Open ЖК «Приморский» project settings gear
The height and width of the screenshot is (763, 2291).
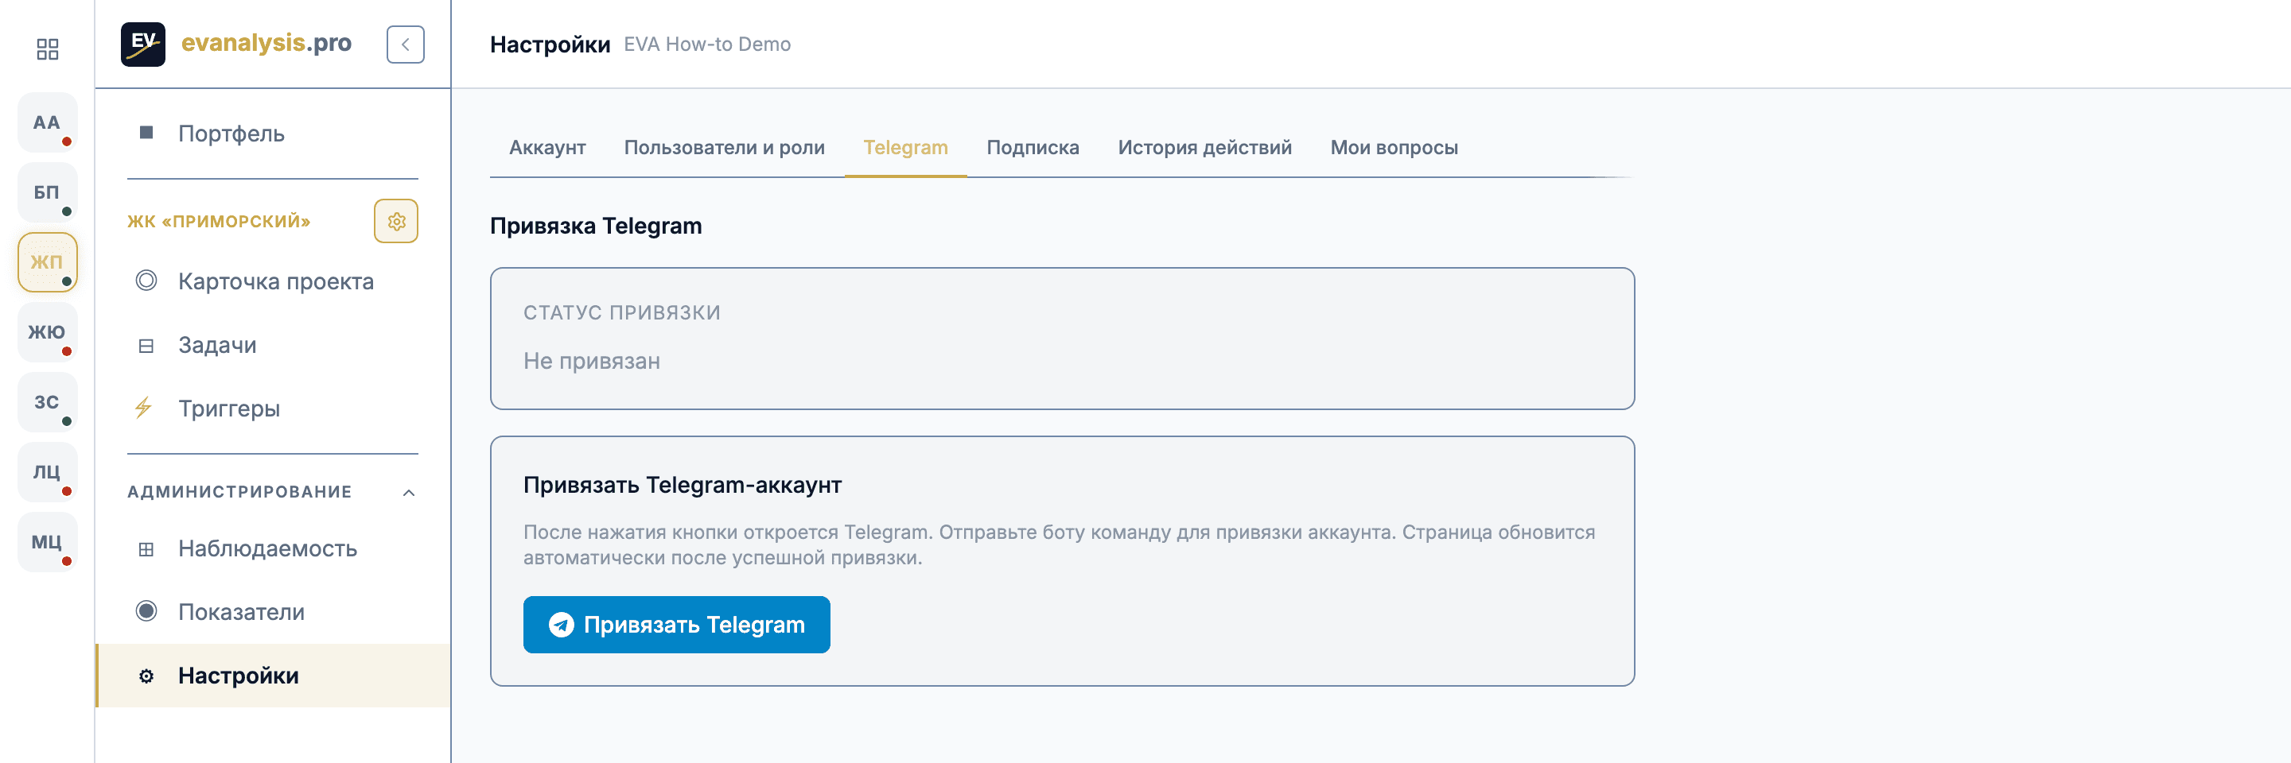397,221
